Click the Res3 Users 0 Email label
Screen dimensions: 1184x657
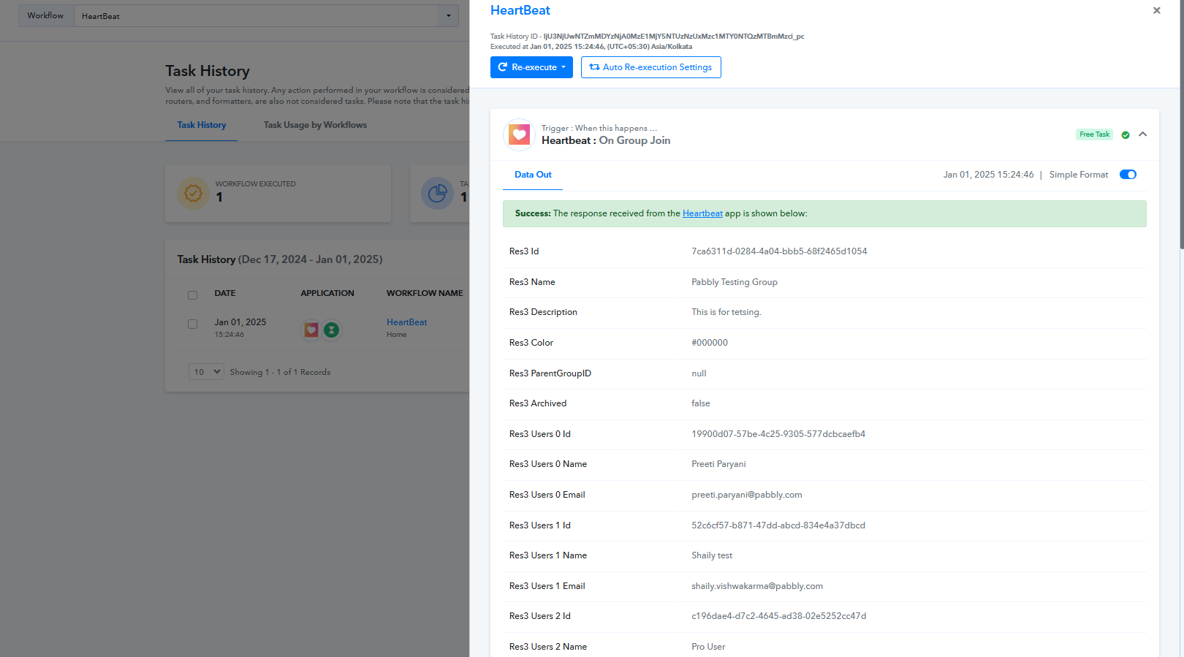pos(547,495)
